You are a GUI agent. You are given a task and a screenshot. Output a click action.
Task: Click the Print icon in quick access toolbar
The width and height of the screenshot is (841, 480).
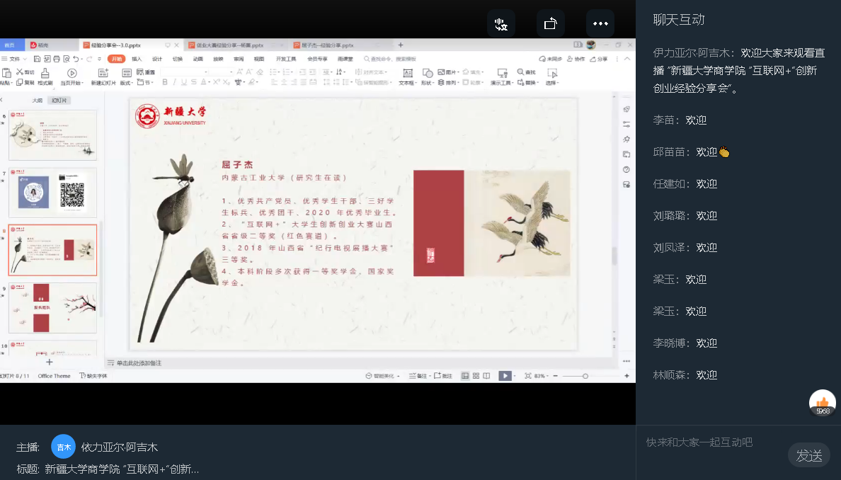[x=57, y=59]
